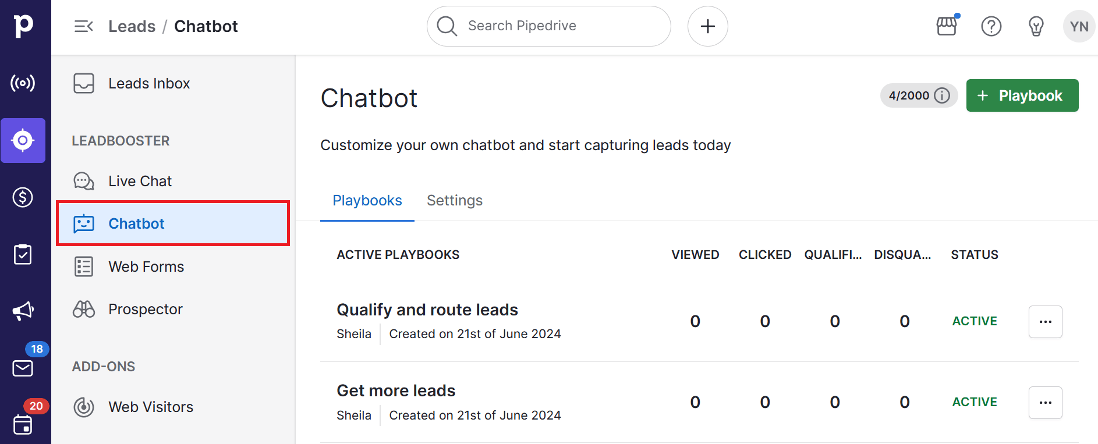The width and height of the screenshot is (1098, 444).
Task: Select Chatbot in sidebar
Action: click(173, 223)
